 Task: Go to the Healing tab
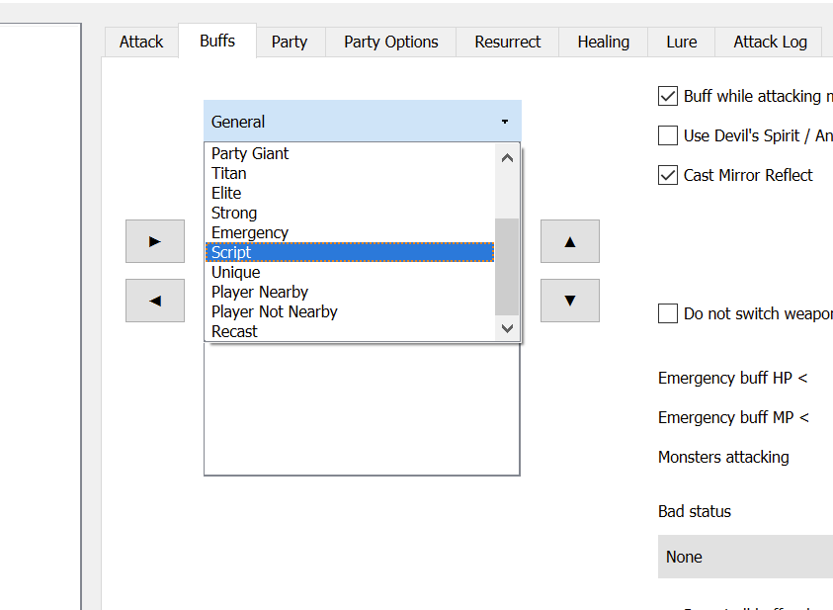pyautogui.click(x=603, y=42)
